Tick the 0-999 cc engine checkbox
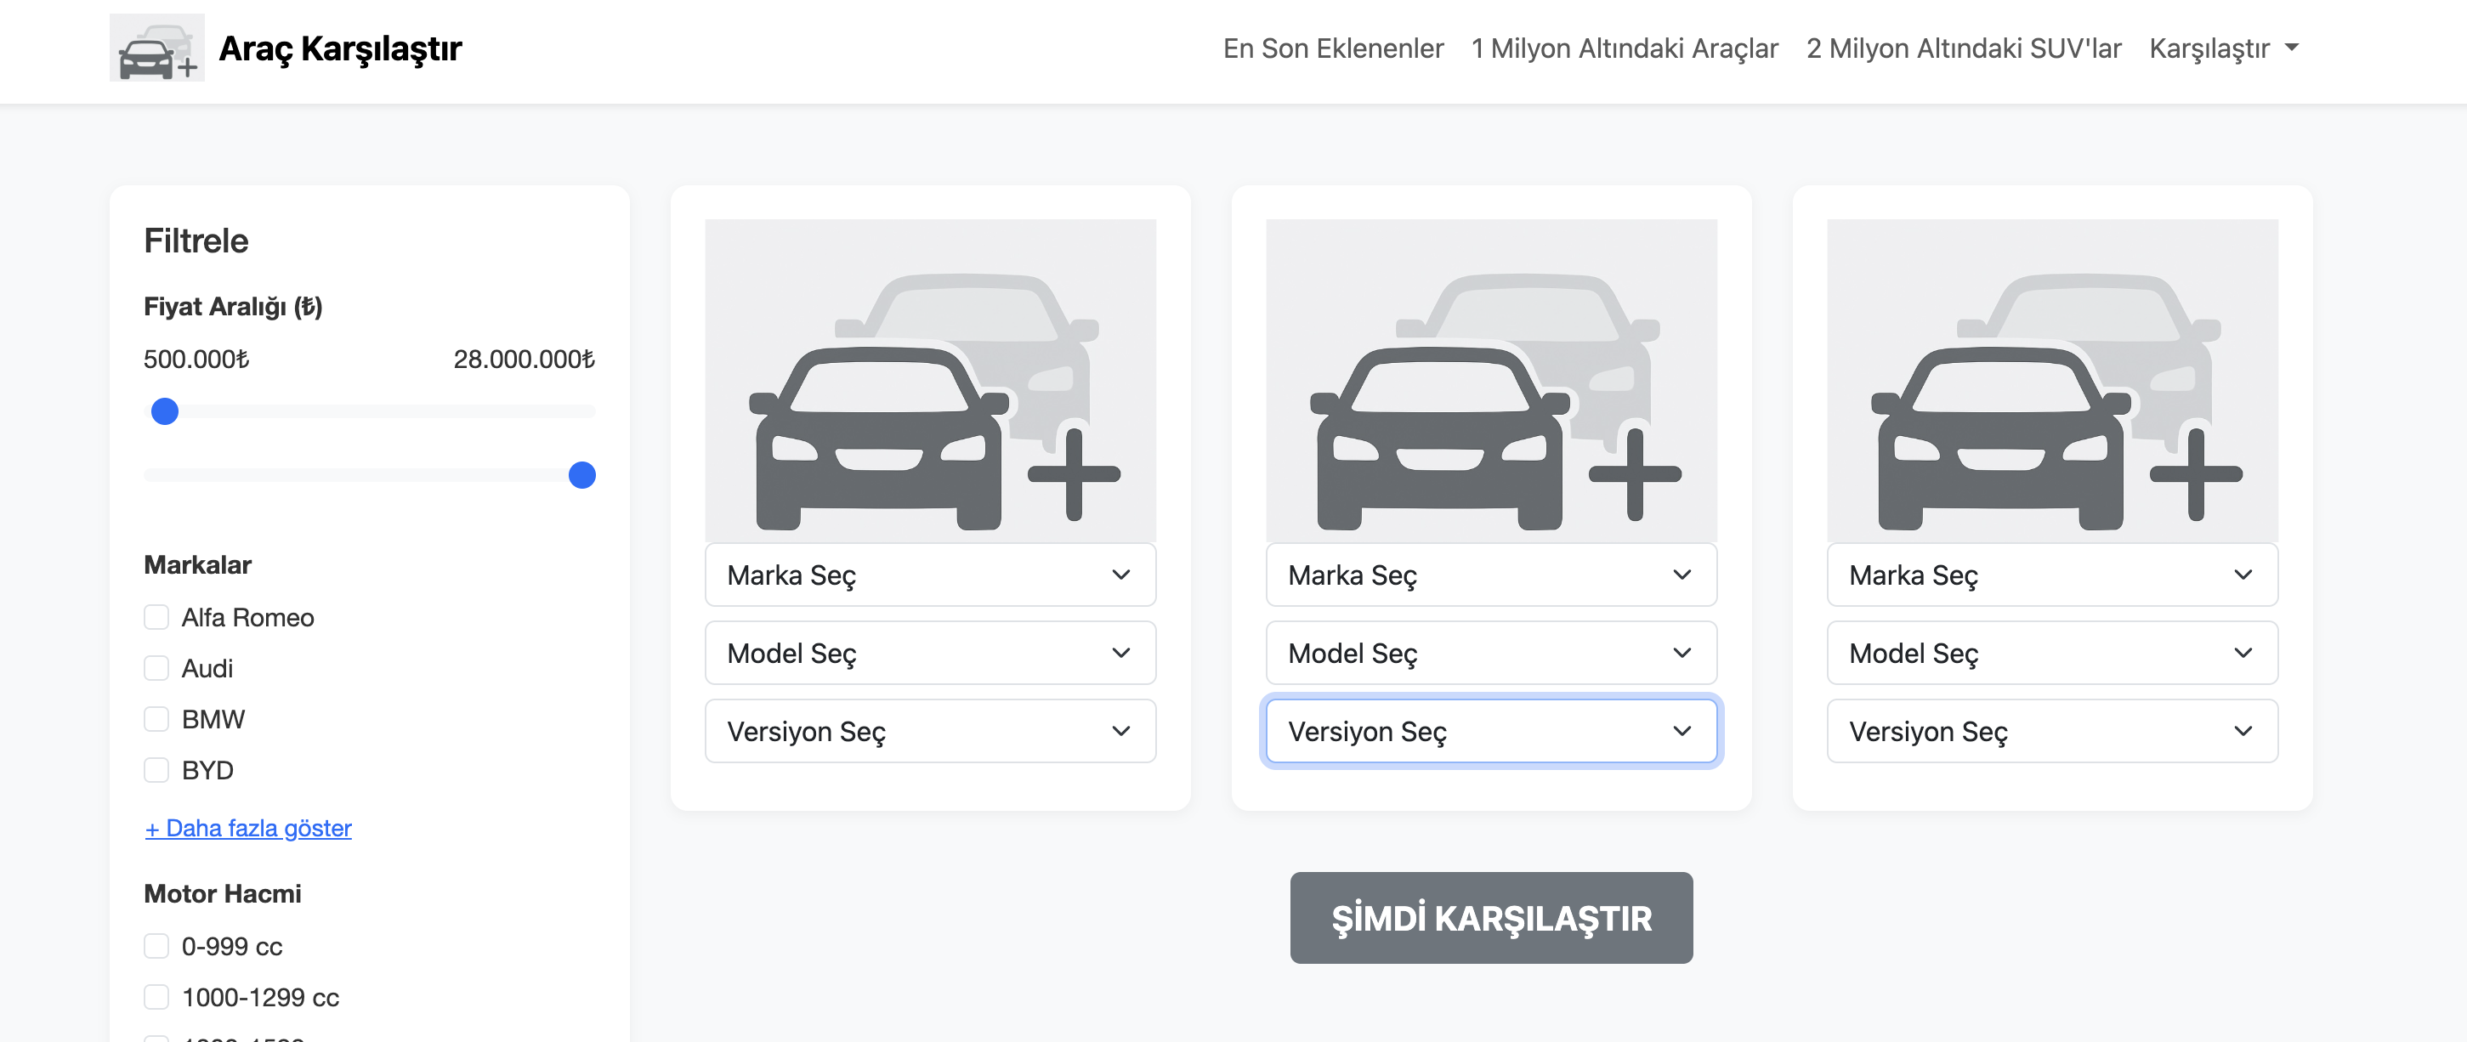 click(156, 945)
